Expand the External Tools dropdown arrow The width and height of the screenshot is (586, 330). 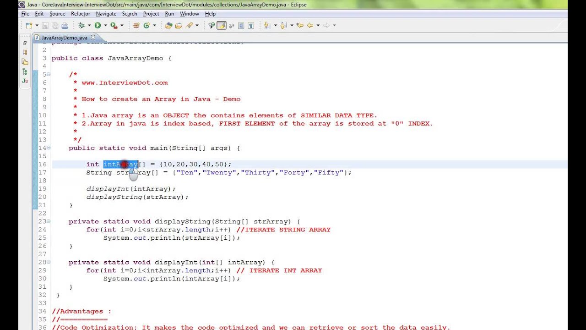(x=122, y=26)
